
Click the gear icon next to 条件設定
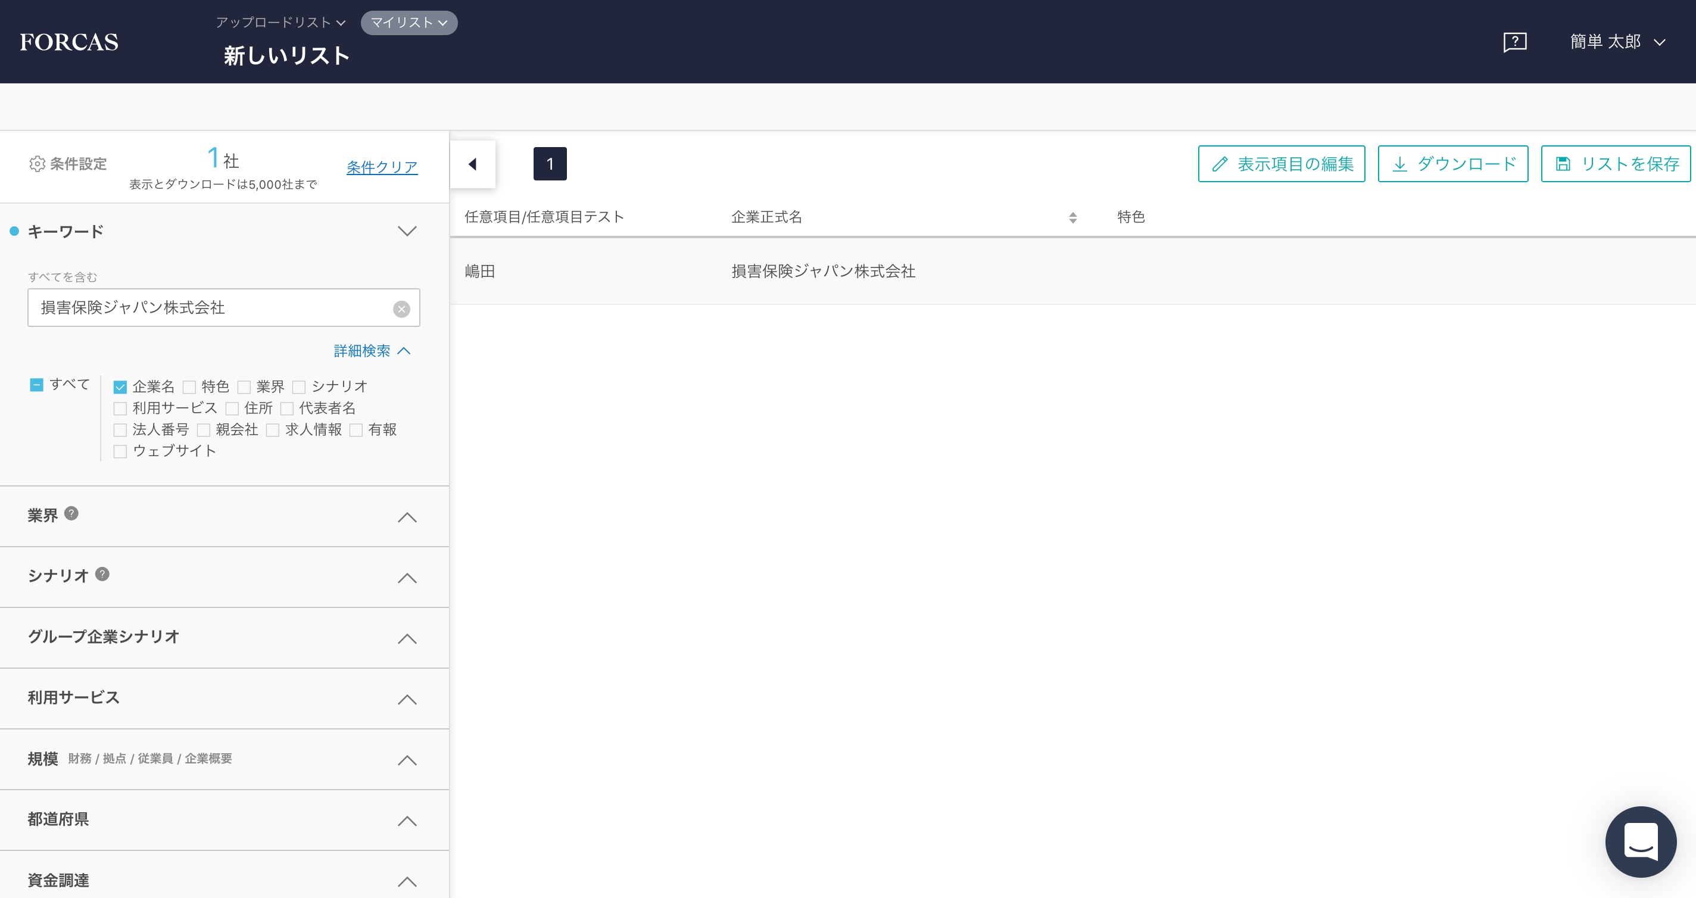[37, 164]
